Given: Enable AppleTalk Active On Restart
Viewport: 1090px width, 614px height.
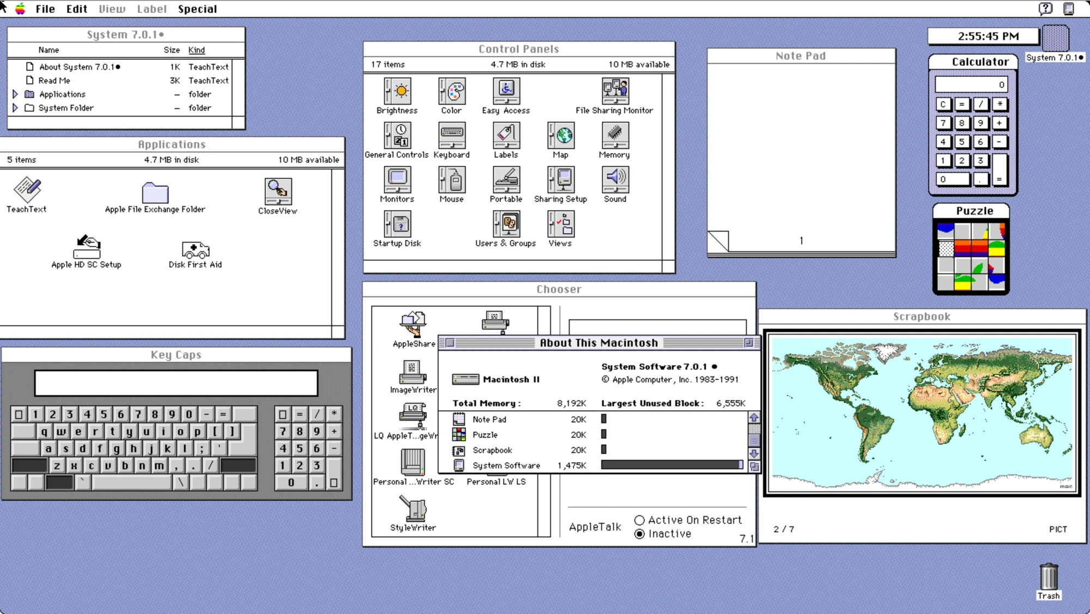Looking at the screenshot, I should point(640,520).
